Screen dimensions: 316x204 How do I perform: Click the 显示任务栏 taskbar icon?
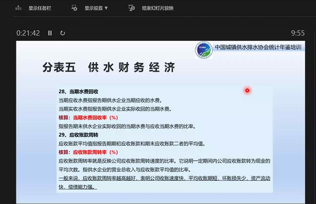click(x=18, y=8)
